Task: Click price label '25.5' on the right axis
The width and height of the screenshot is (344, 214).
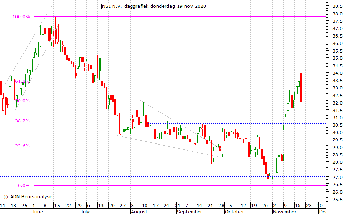Action: tap(337, 200)
